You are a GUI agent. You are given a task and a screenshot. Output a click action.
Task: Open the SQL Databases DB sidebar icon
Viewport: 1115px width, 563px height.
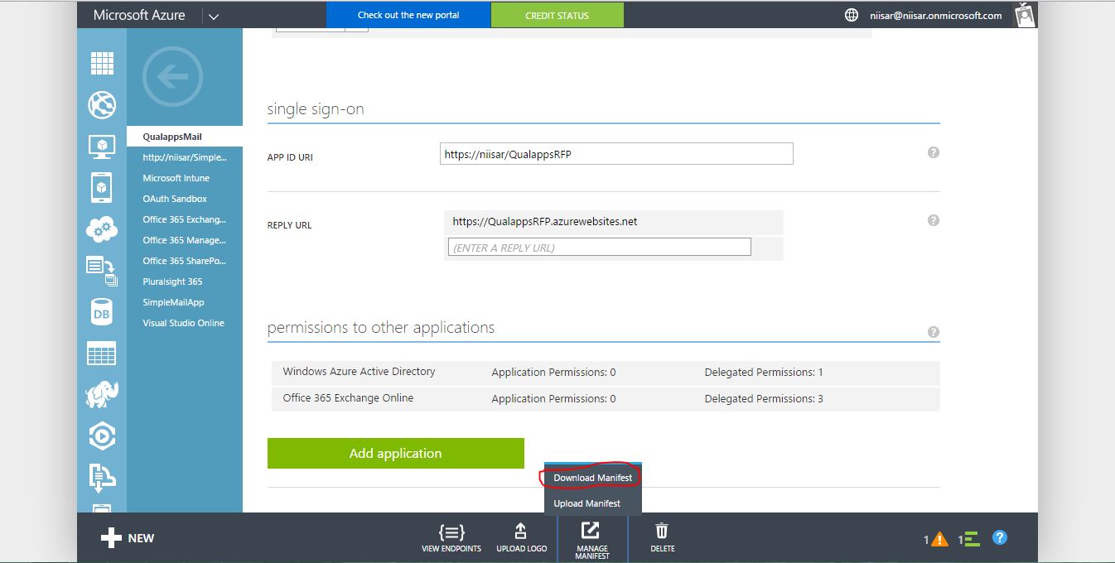(x=102, y=313)
